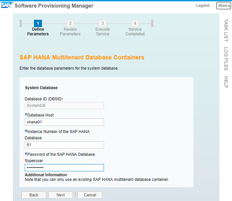Click the Additional Information heading
232x201 pixels.
[x=46, y=175]
